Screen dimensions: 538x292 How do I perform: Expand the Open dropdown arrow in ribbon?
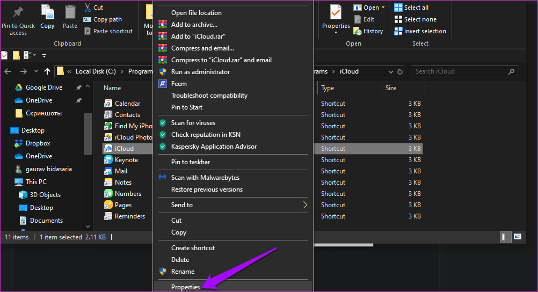point(383,8)
